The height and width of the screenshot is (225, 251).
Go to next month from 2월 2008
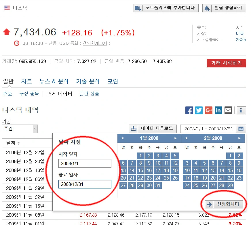tap(239, 138)
